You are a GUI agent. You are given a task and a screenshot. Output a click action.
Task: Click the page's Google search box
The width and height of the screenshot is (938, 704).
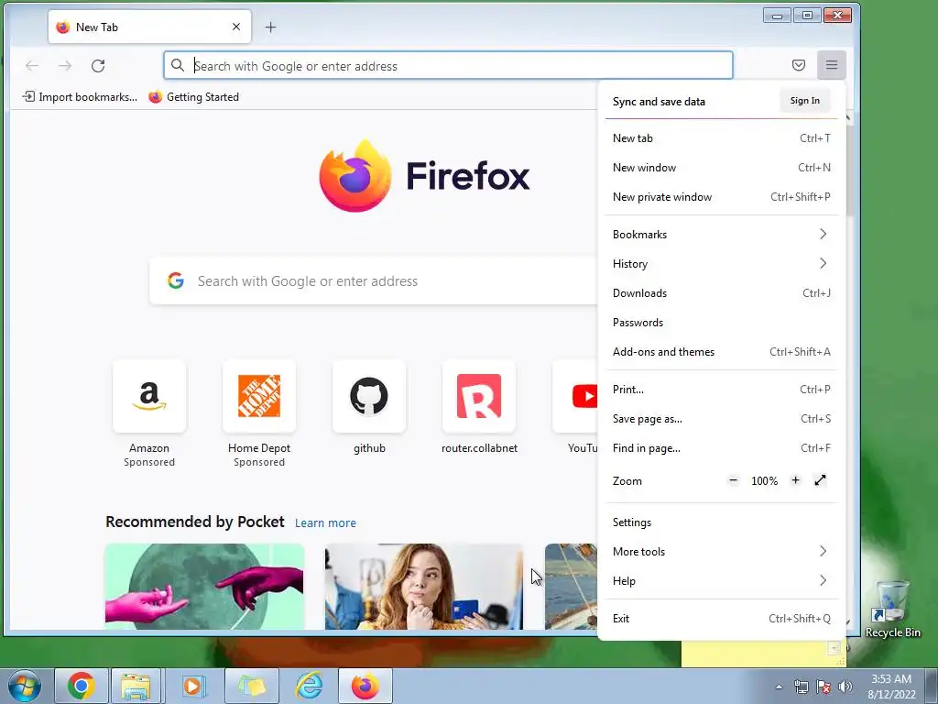click(x=374, y=280)
